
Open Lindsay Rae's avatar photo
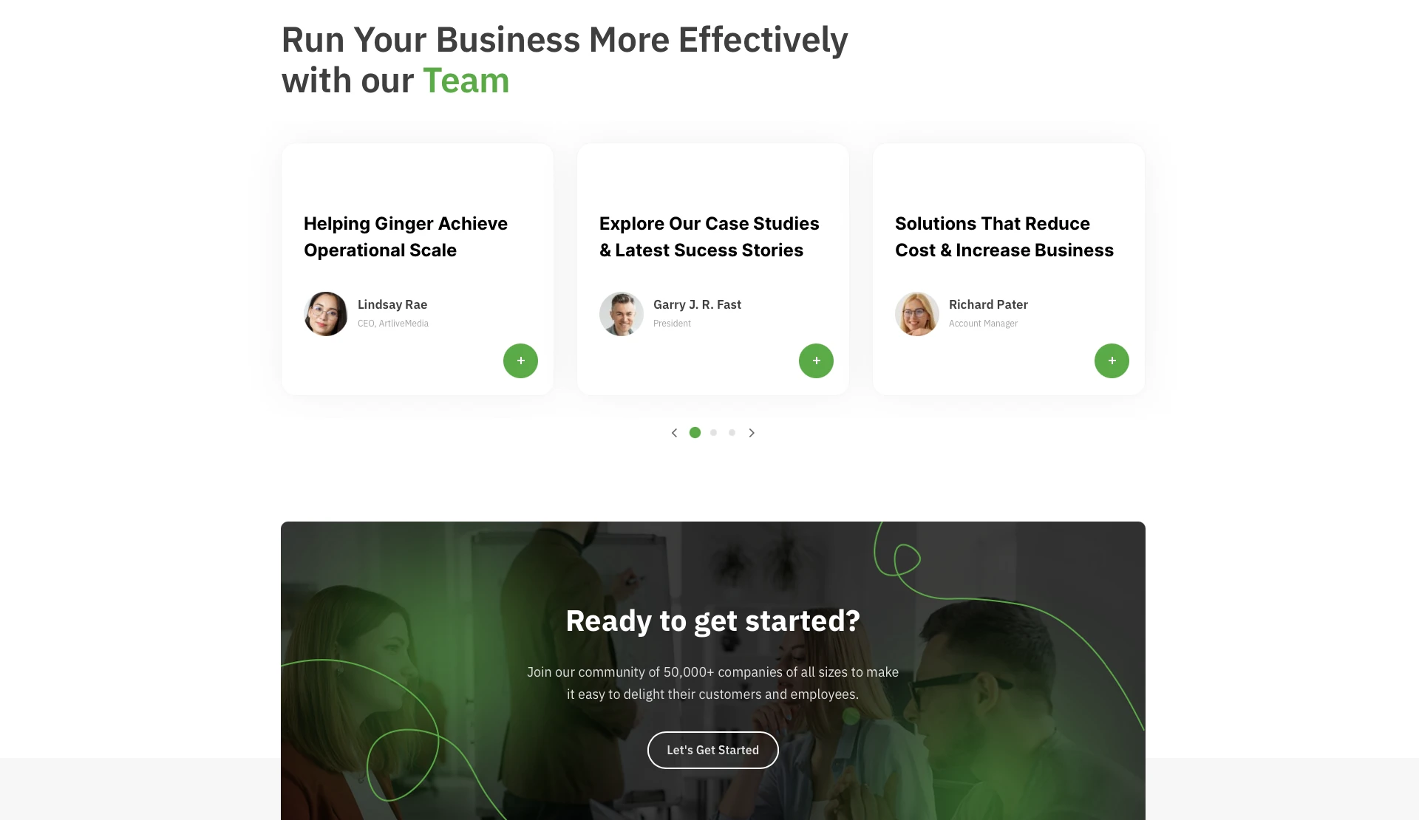pyautogui.click(x=326, y=314)
